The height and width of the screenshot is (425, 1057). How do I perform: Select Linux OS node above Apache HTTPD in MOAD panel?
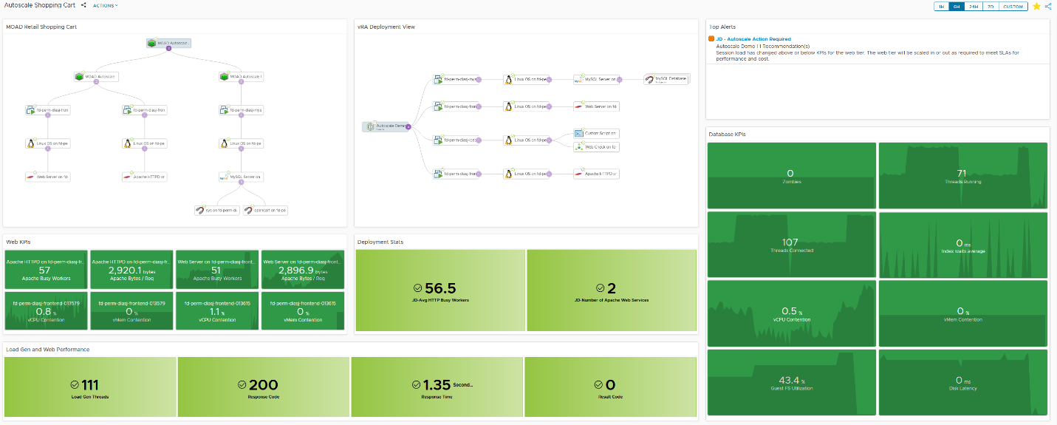[x=145, y=143]
